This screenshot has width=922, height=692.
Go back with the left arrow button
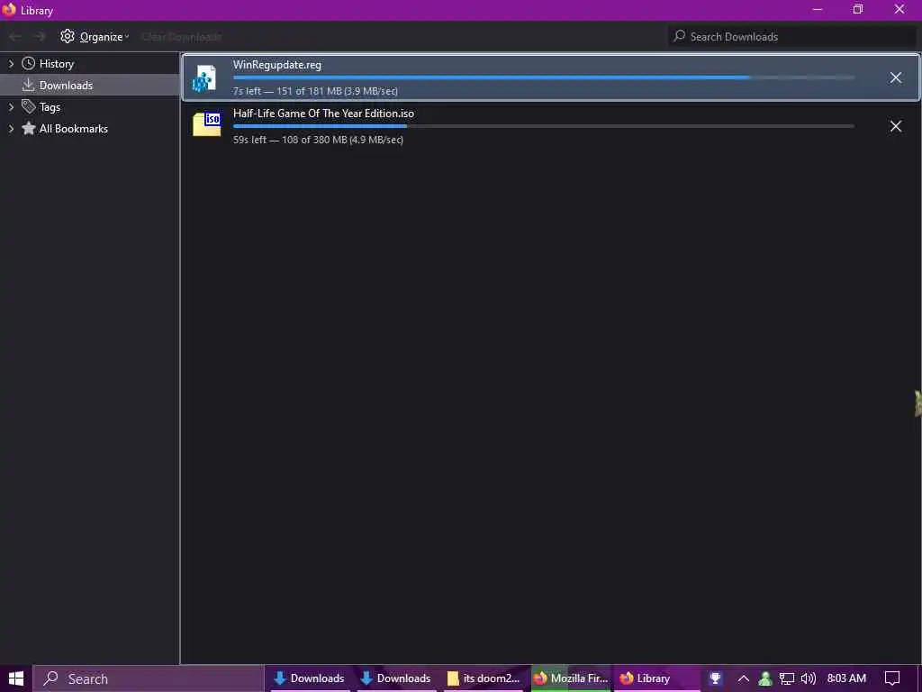(x=15, y=36)
